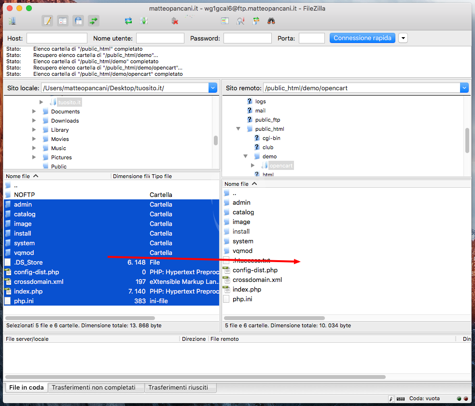The width and height of the screenshot is (475, 406).
Task: Click the question-mark icon beside cgi-bin
Action: click(257, 138)
